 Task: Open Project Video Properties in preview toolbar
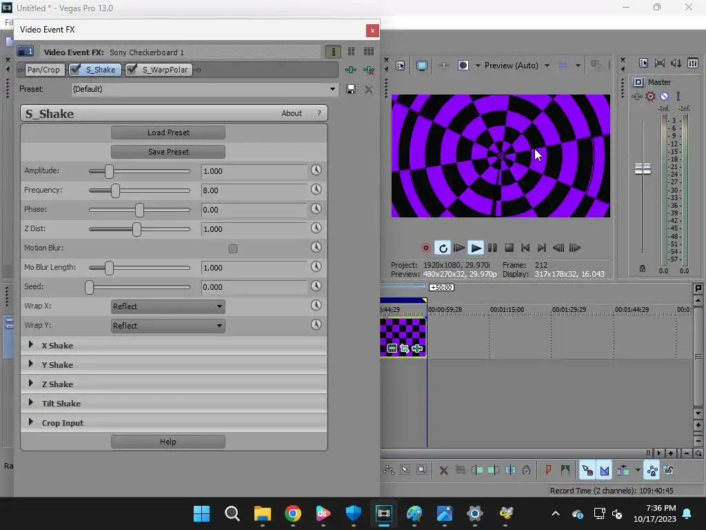pyautogui.click(x=401, y=66)
